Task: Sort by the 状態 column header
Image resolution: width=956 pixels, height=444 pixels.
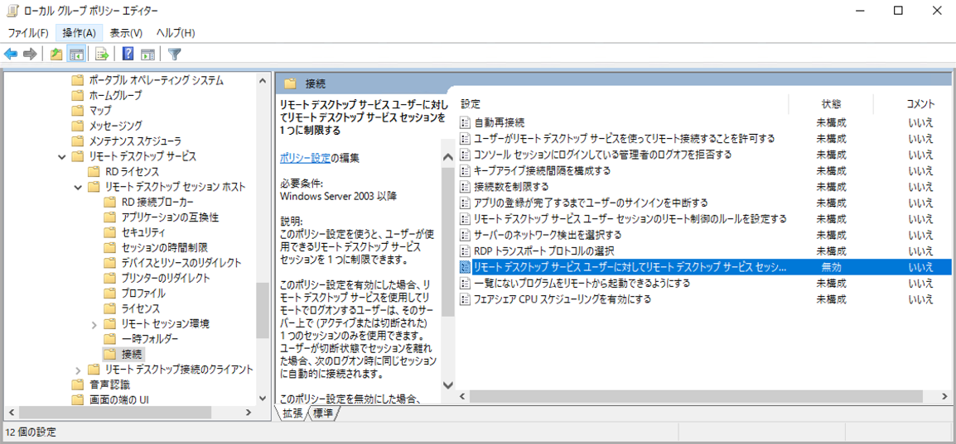Action: 831,104
